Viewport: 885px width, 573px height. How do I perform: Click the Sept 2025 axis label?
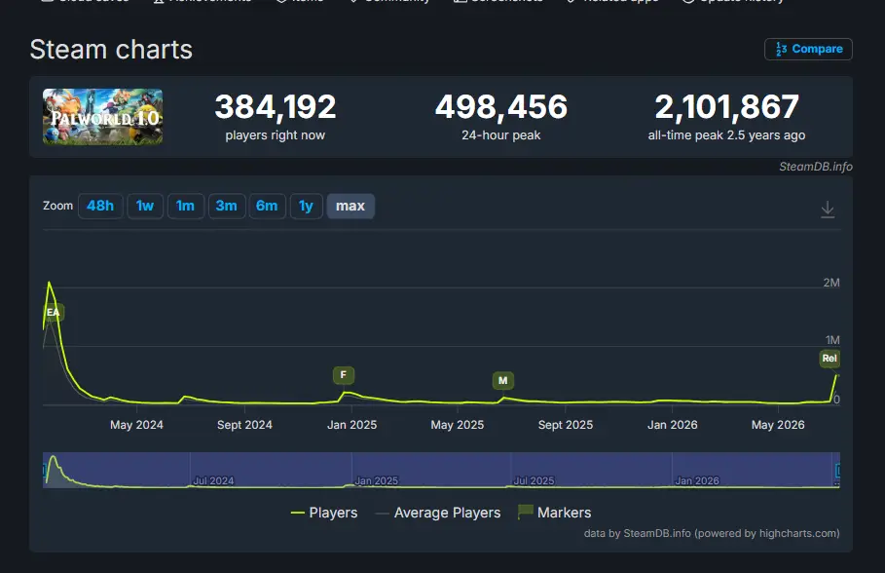pos(566,425)
